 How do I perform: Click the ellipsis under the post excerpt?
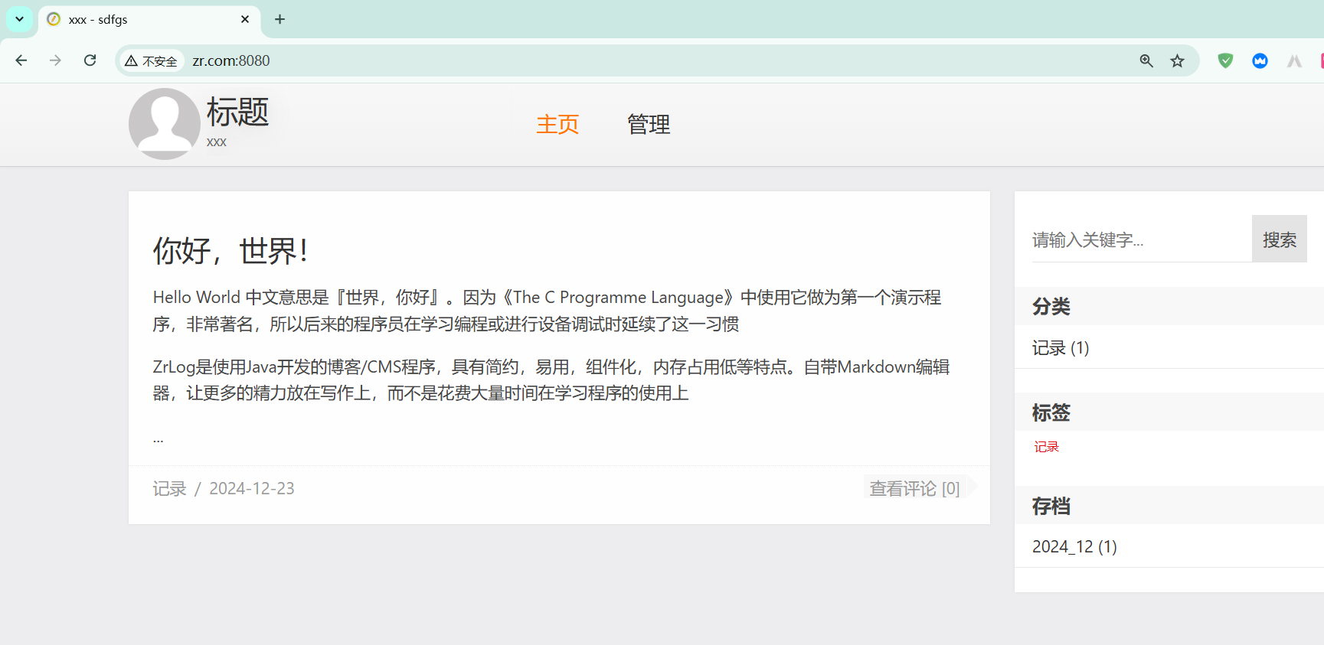(x=159, y=440)
